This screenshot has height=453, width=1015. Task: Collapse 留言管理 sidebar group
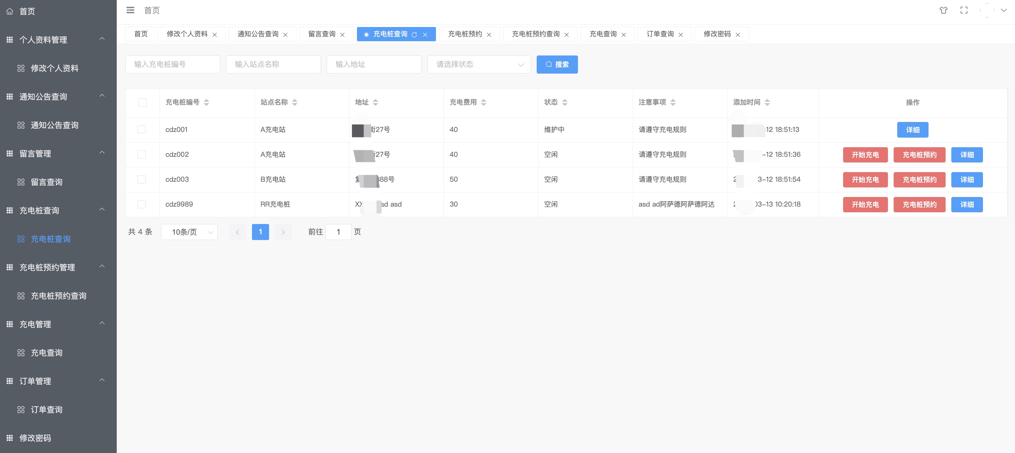[x=102, y=153]
